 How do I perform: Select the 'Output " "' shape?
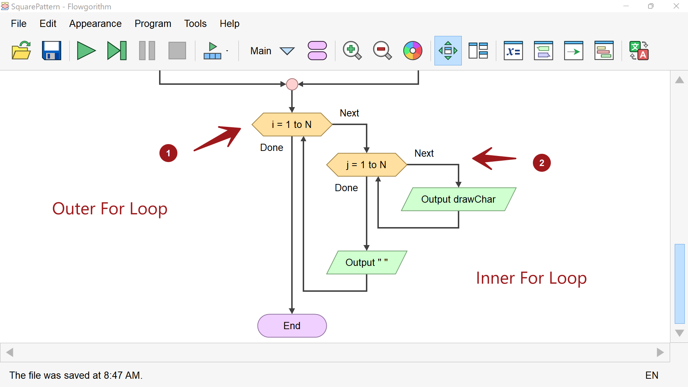coord(367,262)
